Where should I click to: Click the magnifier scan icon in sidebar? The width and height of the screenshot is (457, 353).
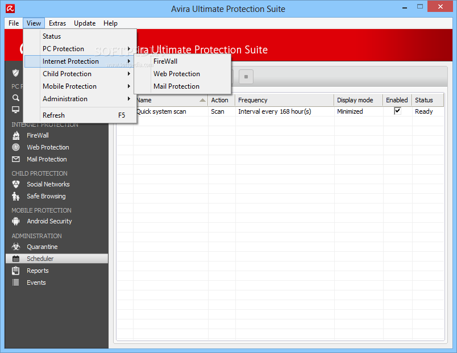click(16, 98)
